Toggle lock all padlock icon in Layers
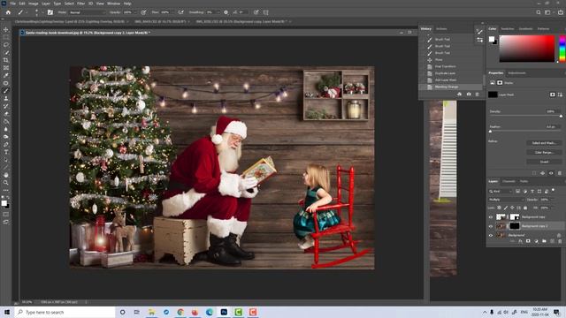Screen dimensions: 566x318 525,208
